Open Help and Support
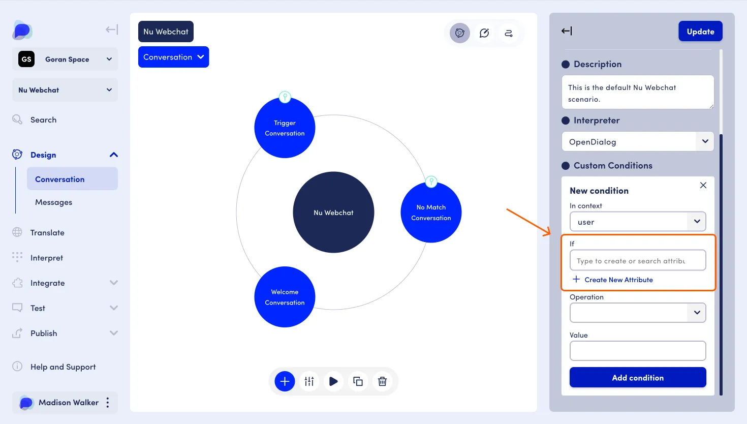This screenshot has width=747, height=424. coord(63,367)
